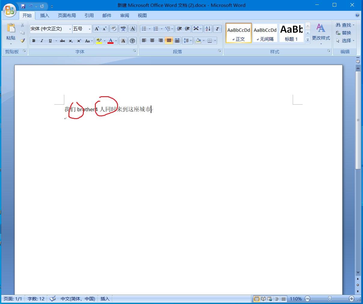Toggle Italic formatting

coord(42,41)
